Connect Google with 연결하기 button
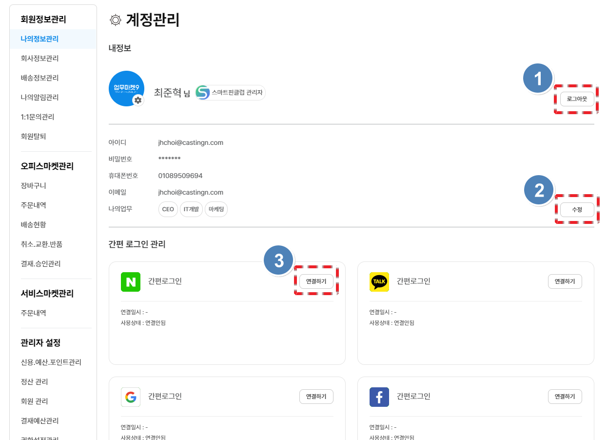This screenshot has width=607, height=440. coord(316,397)
